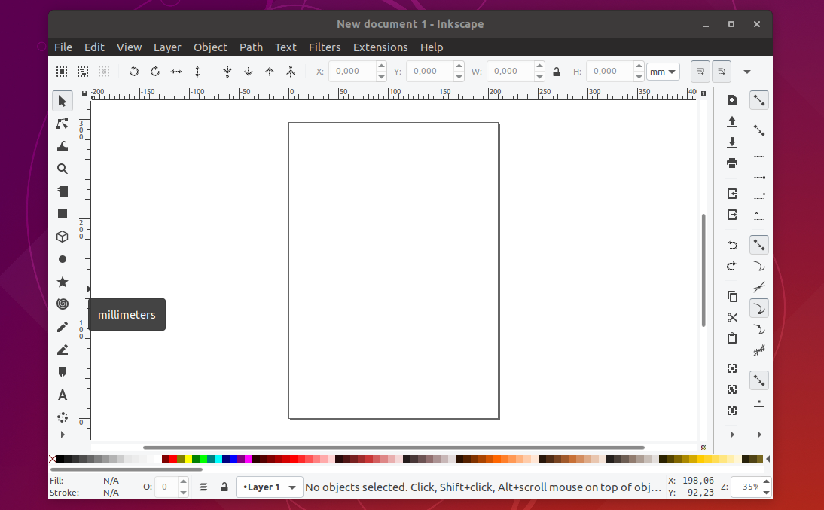Viewport: 824px width, 510px height.
Task: Open the File menu
Action: [x=63, y=47]
